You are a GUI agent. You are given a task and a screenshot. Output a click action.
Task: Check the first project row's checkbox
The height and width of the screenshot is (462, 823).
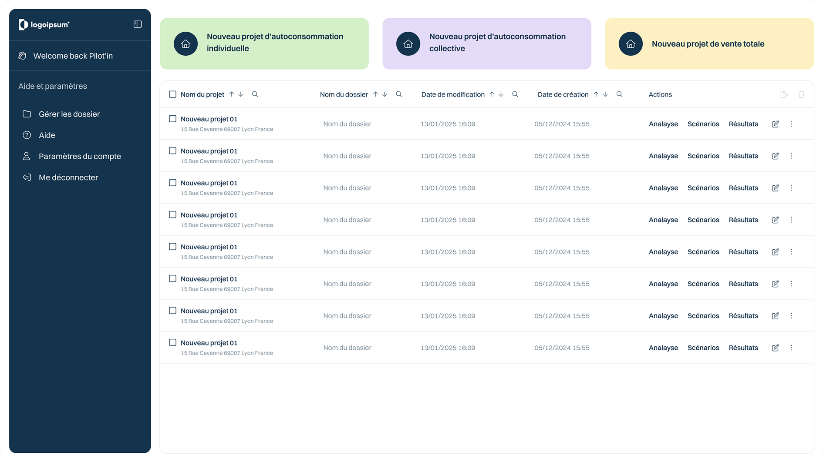(x=172, y=119)
